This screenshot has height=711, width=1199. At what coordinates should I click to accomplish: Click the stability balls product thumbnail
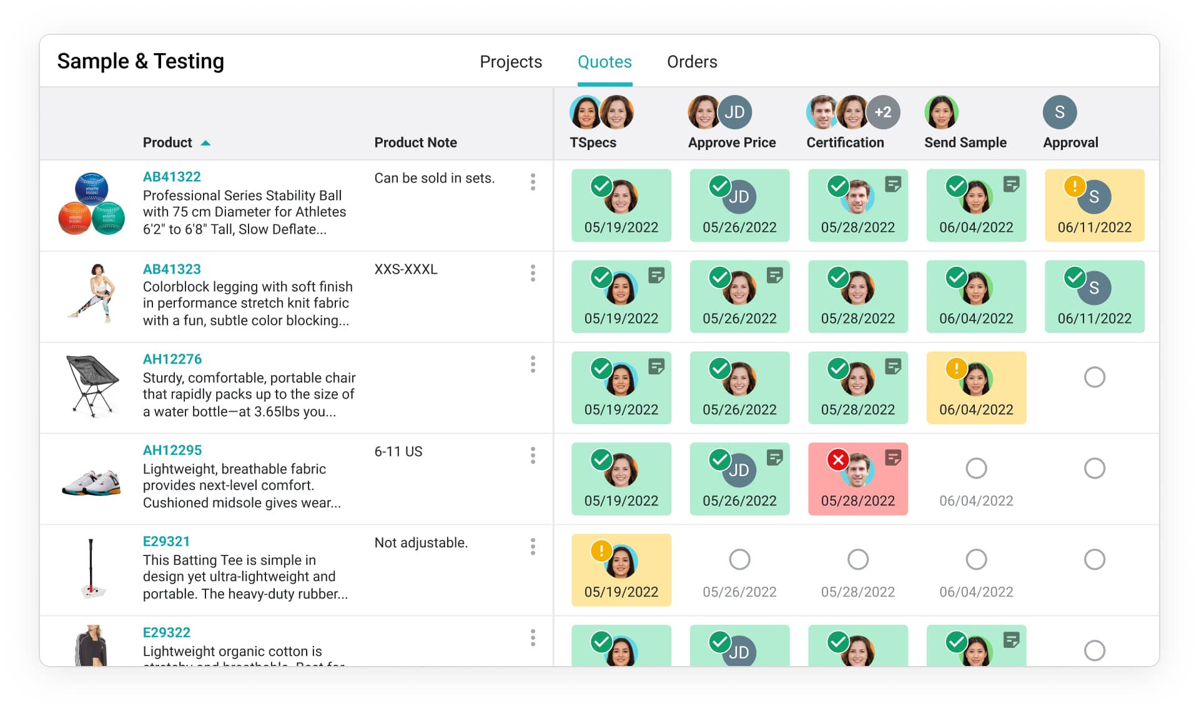[91, 204]
